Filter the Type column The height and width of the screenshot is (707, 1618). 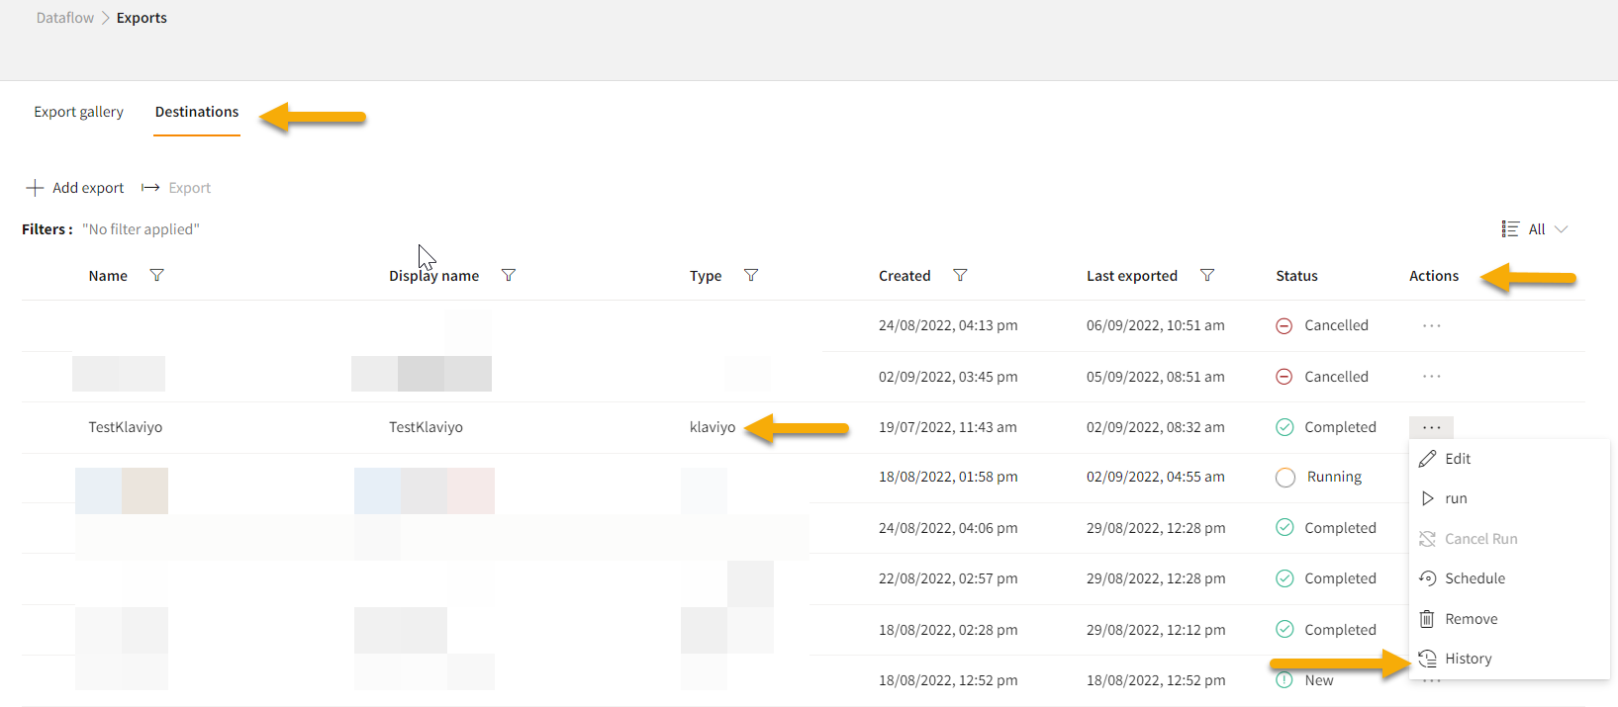751,276
